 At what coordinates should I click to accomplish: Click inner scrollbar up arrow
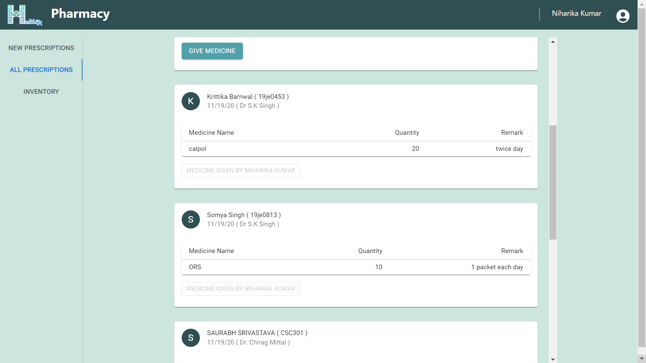point(553,42)
